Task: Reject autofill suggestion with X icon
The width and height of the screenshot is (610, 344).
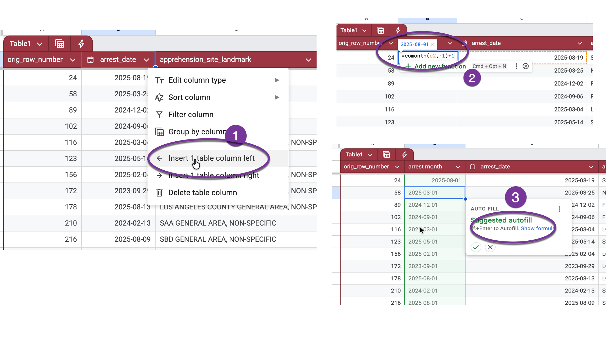Action: 490,247
